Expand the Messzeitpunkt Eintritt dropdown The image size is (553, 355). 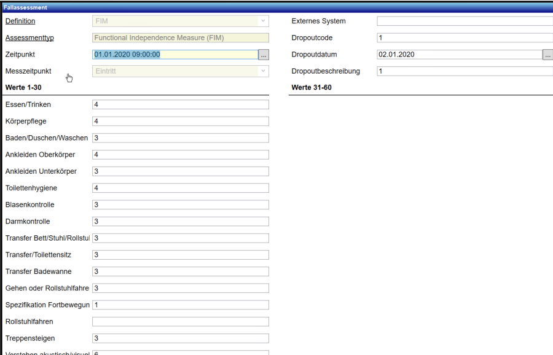point(263,71)
